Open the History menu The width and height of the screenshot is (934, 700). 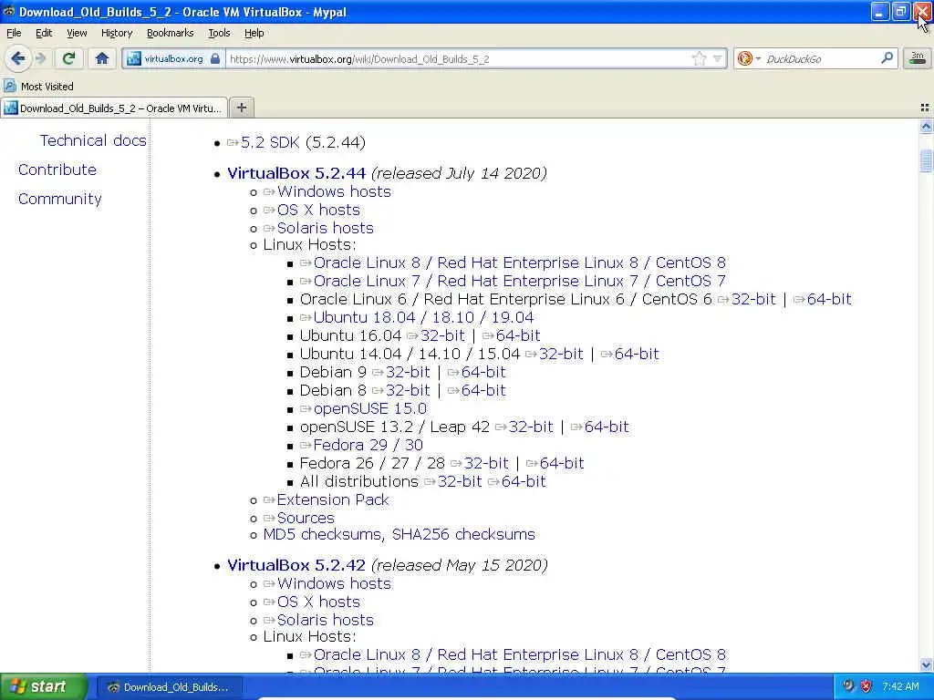pos(116,33)
